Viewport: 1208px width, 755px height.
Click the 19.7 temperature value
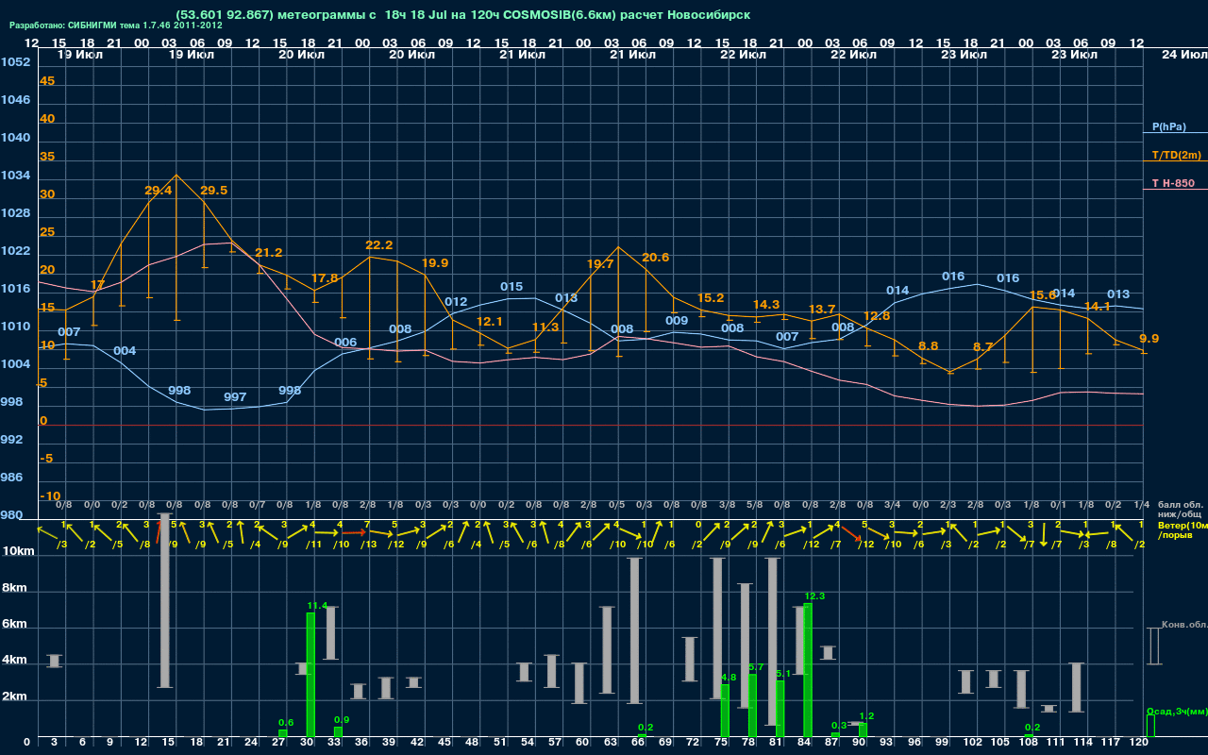tap(600, 264)
